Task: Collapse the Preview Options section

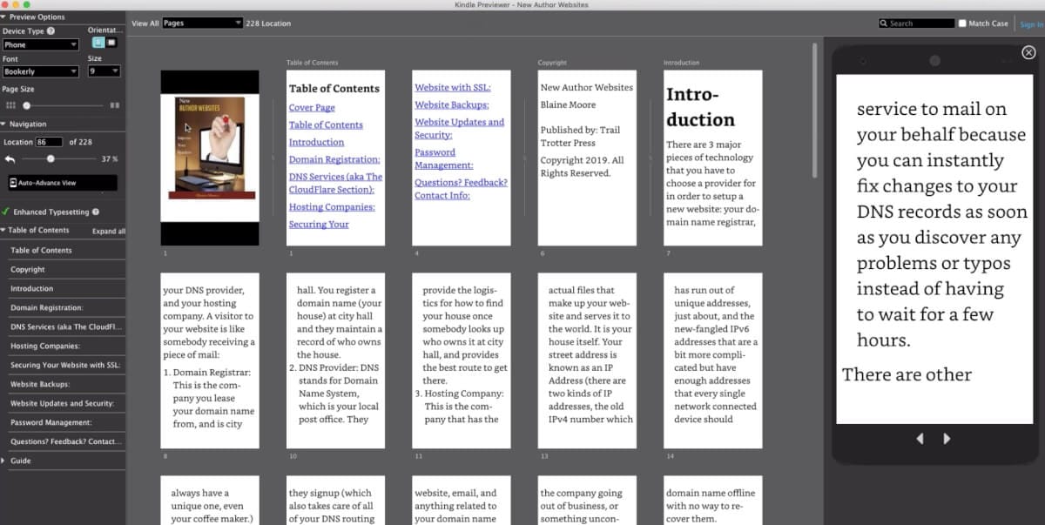Action: click(4, 17)
